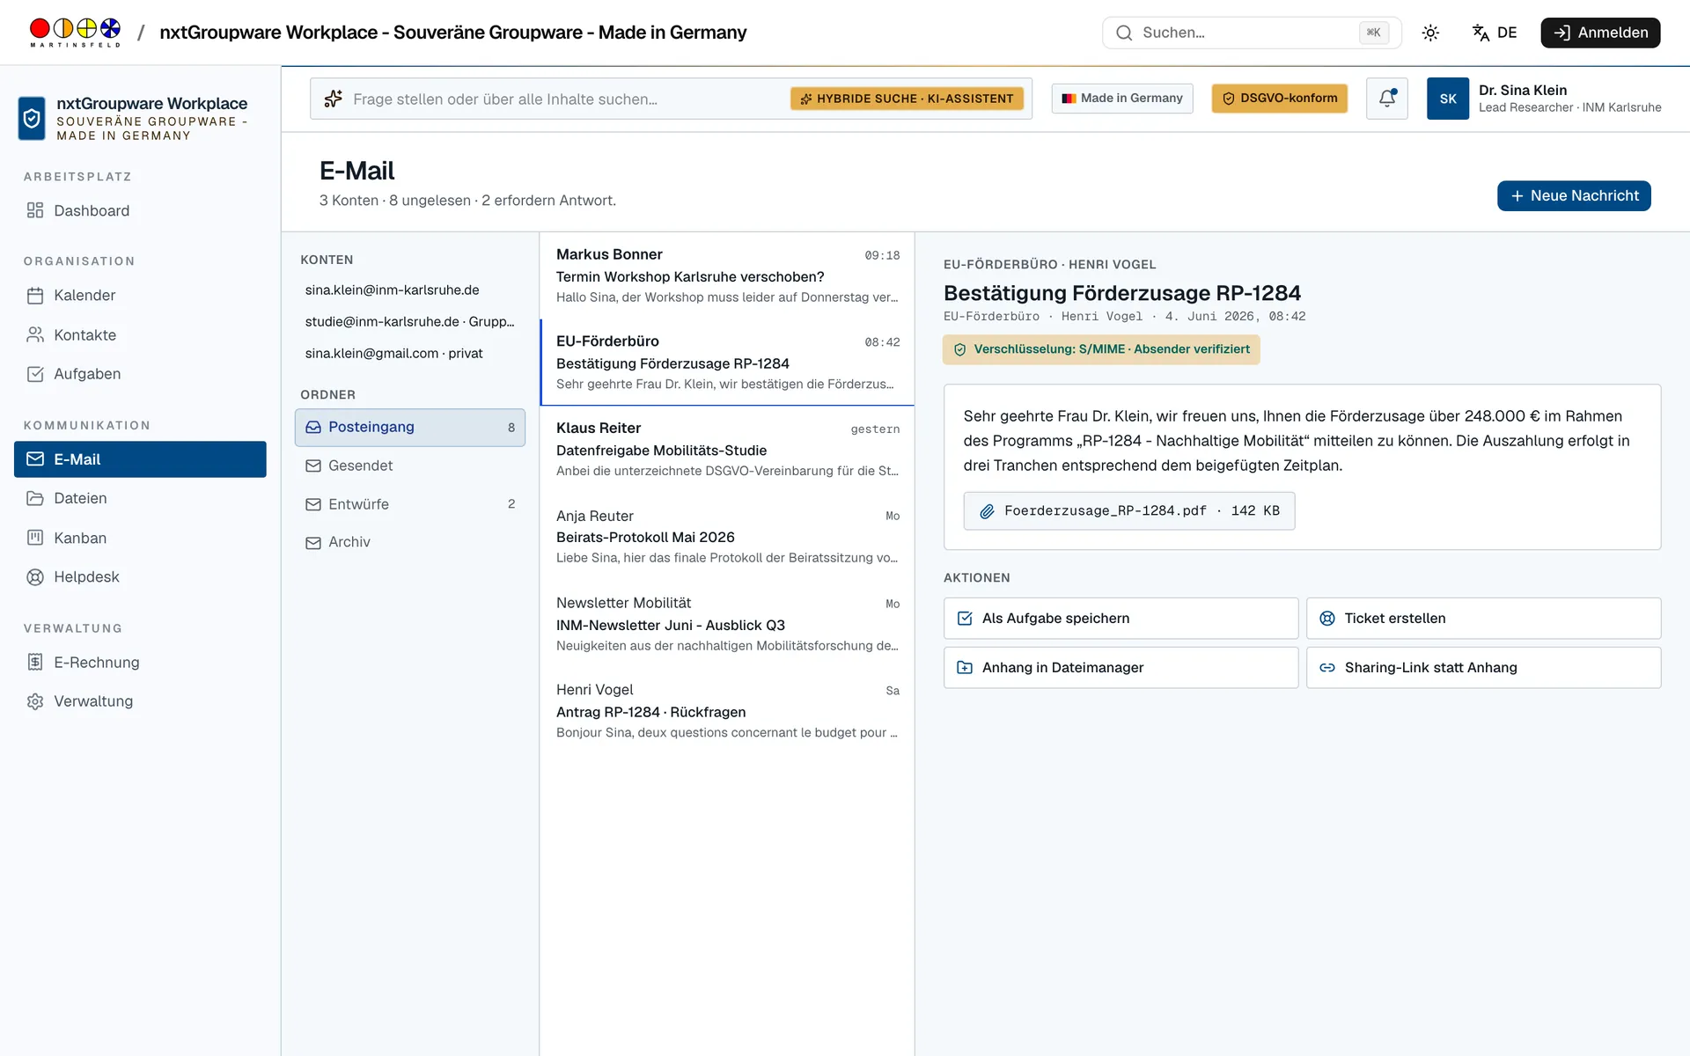Viewport: 1690px width, 1056px height.
Task: Toggle the light/dark theme sun icon
Action: (1430, 33)
